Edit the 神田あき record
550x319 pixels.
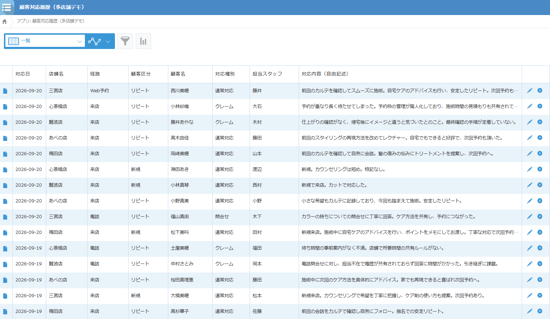click(x=530, y=169)
